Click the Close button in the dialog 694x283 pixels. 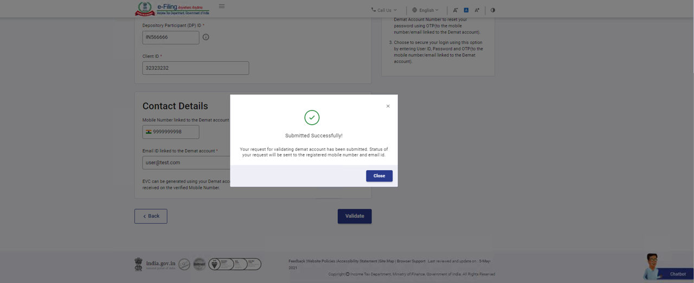click(x=379, y=176)
